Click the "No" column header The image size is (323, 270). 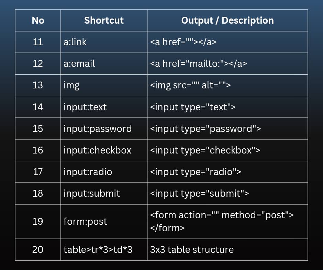coord(38,20)
